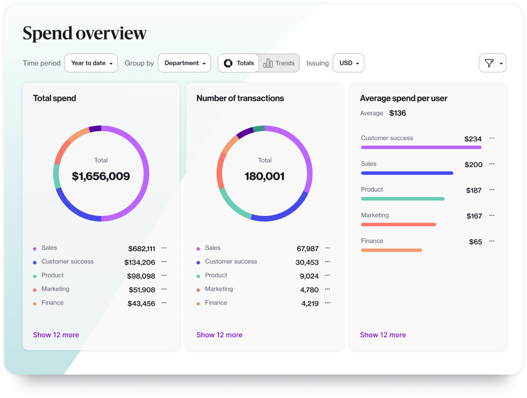The width and height of the screenshot is (527, 398).
Task: Open the Year to date time period dropdown
Action: [x=91, y=63]
